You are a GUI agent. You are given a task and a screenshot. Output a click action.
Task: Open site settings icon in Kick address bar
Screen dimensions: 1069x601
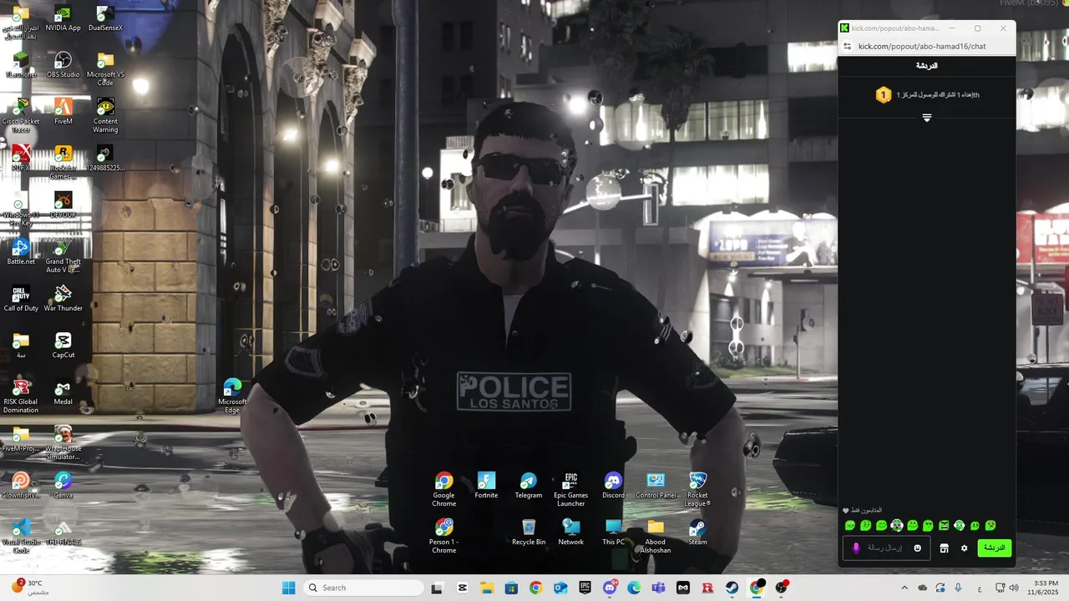click(847, 47)
